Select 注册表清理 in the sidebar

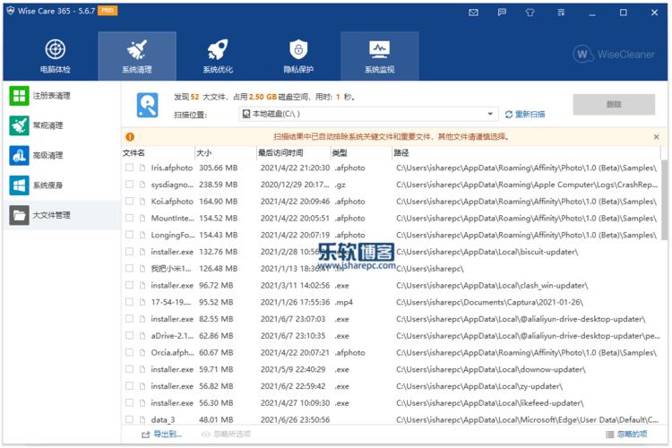(62, 96)
